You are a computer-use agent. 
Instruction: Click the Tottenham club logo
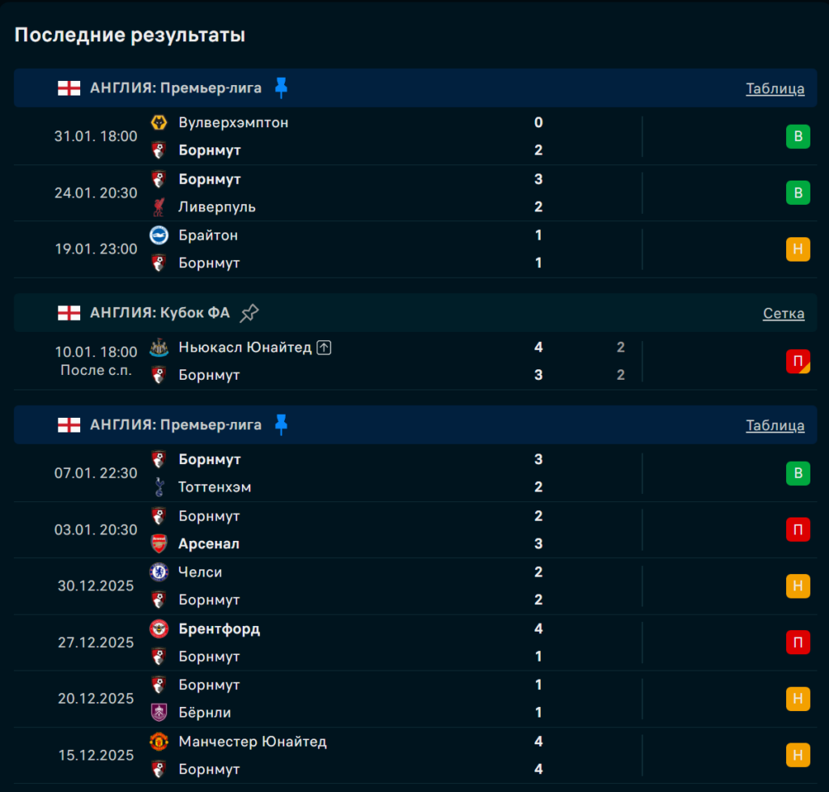point(159,488)
